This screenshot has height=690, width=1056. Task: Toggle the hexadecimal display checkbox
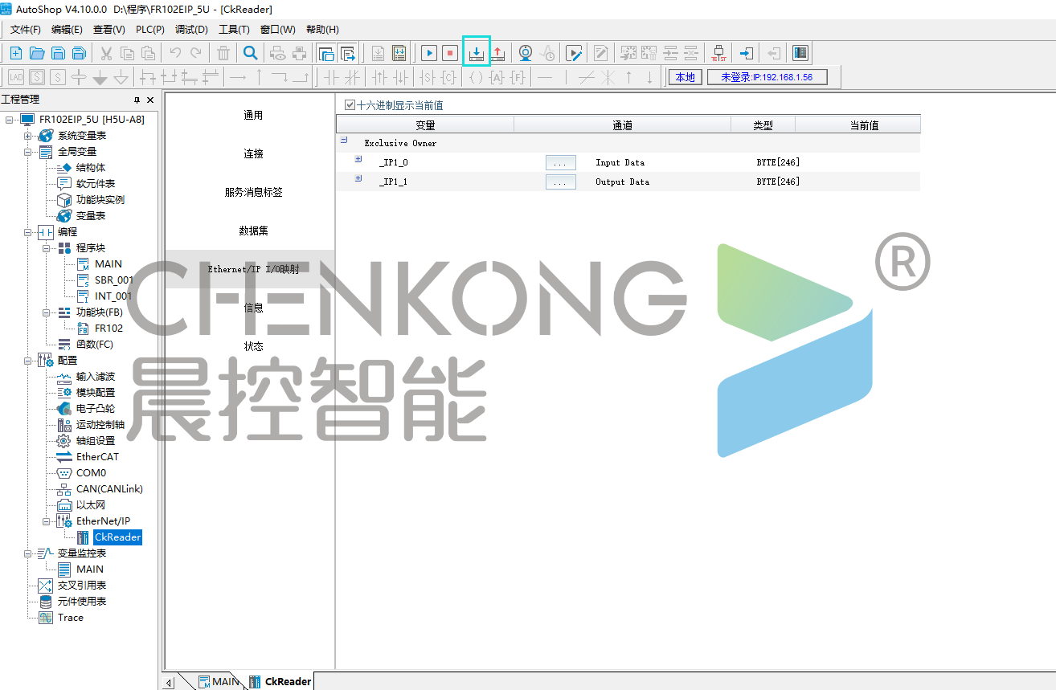(x=350, y=104)
